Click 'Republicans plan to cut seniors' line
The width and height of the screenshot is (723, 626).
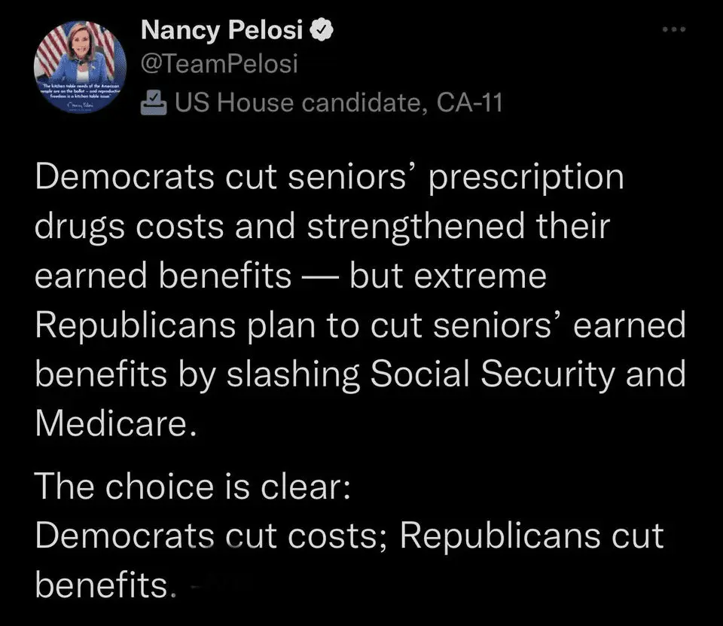pos(360,325)
